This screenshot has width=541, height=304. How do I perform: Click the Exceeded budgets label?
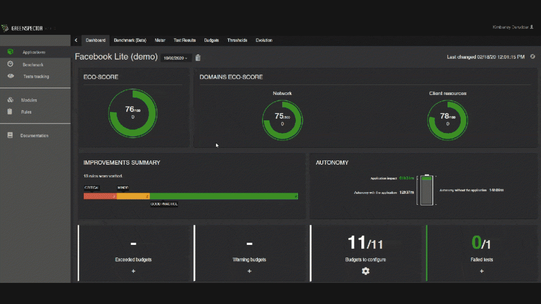pyautogui.click(x=133, y=260)
